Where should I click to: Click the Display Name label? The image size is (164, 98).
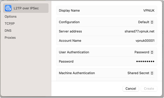(x=69, y=11)
